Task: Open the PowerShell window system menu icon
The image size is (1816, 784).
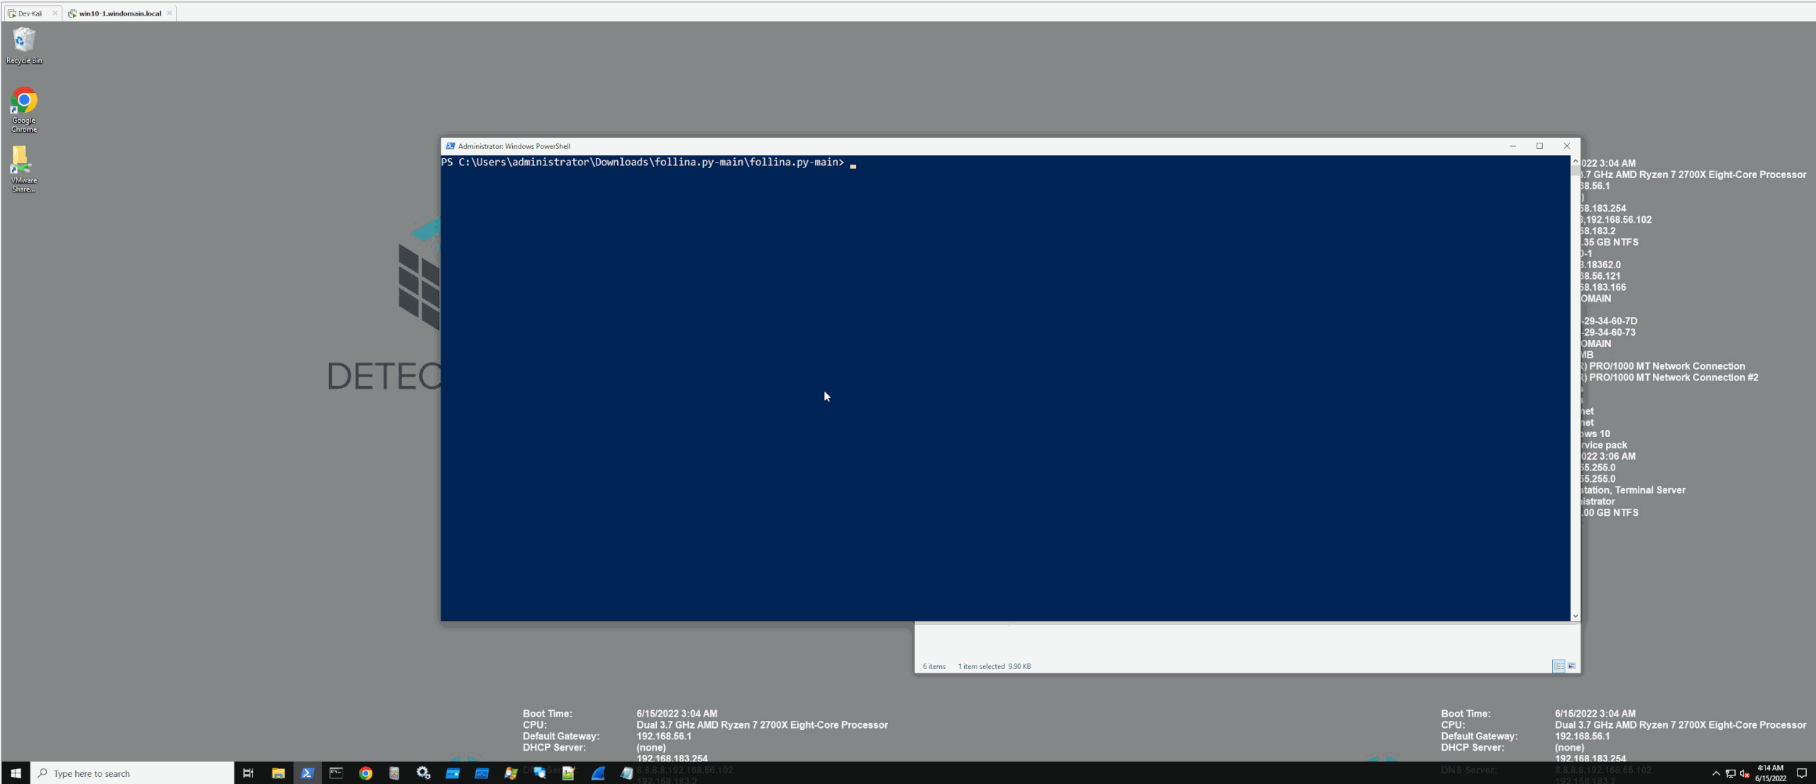Action: pos(450,146)
